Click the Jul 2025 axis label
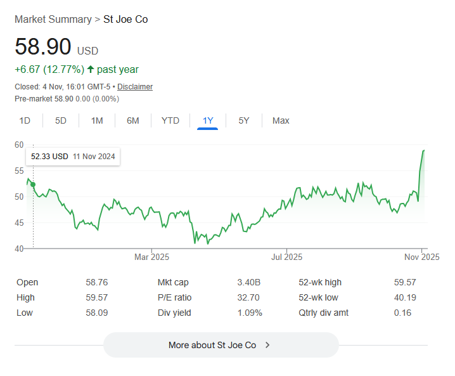This screenshot has width=455, height=376. (x=286, y=257)
